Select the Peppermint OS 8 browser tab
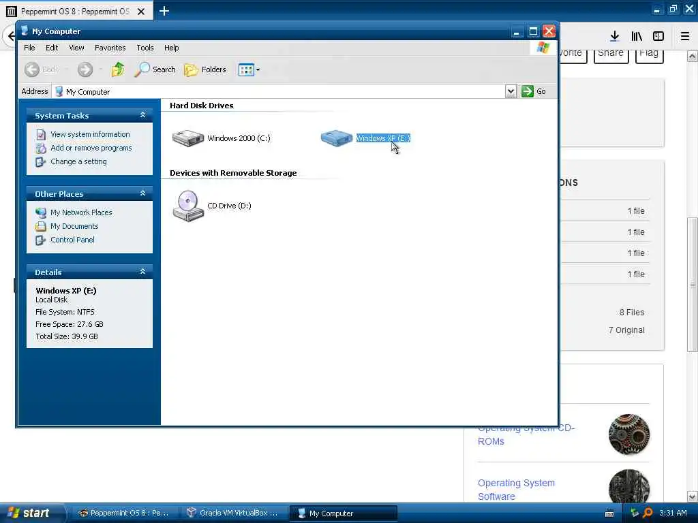698x523 pixels. [76, 12]
